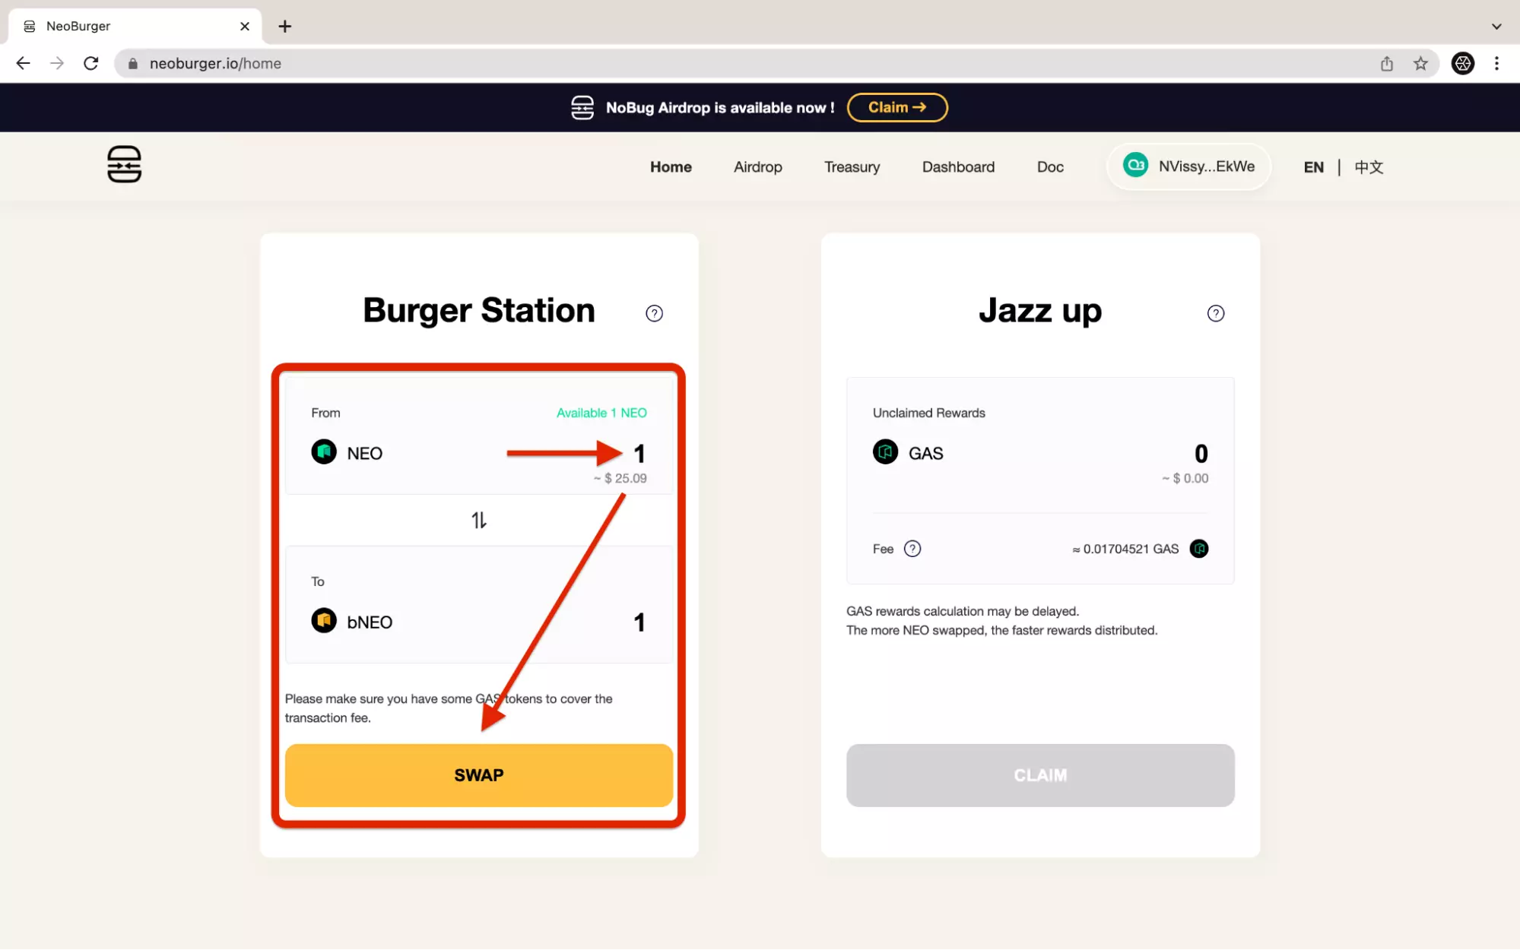Click the 'Burger Station' heading
The image size is (1520, 950).
(x=478, y=310)
